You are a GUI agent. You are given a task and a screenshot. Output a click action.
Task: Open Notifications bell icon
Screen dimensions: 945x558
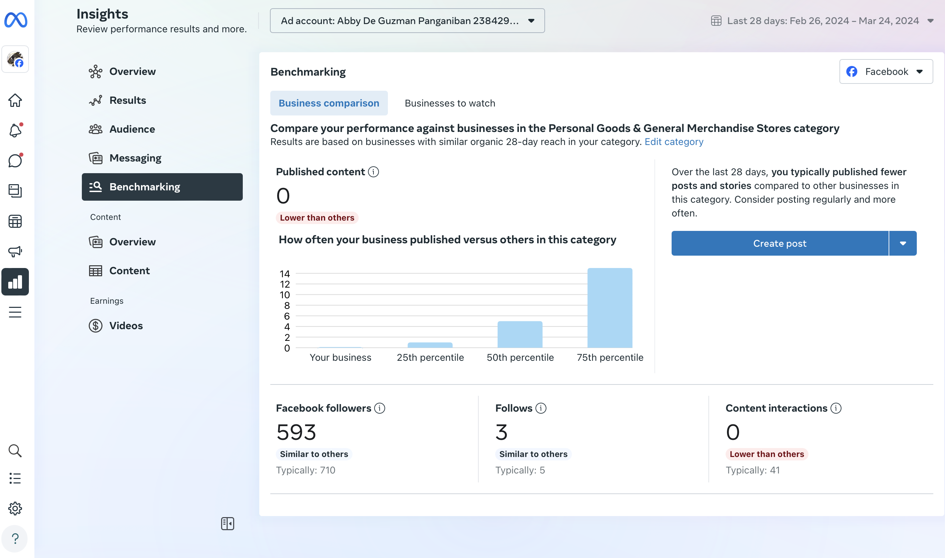point(15,131)
